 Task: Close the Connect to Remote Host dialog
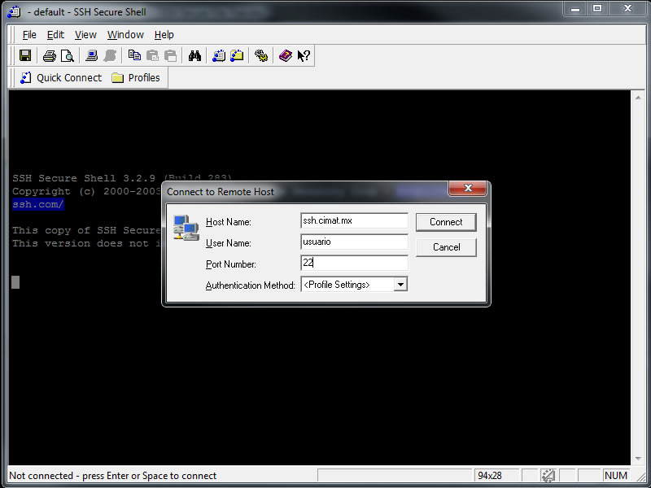tap(467, 188)
